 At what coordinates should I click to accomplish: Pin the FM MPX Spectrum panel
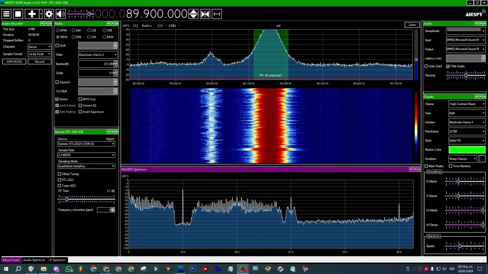[x=415, y=169]
